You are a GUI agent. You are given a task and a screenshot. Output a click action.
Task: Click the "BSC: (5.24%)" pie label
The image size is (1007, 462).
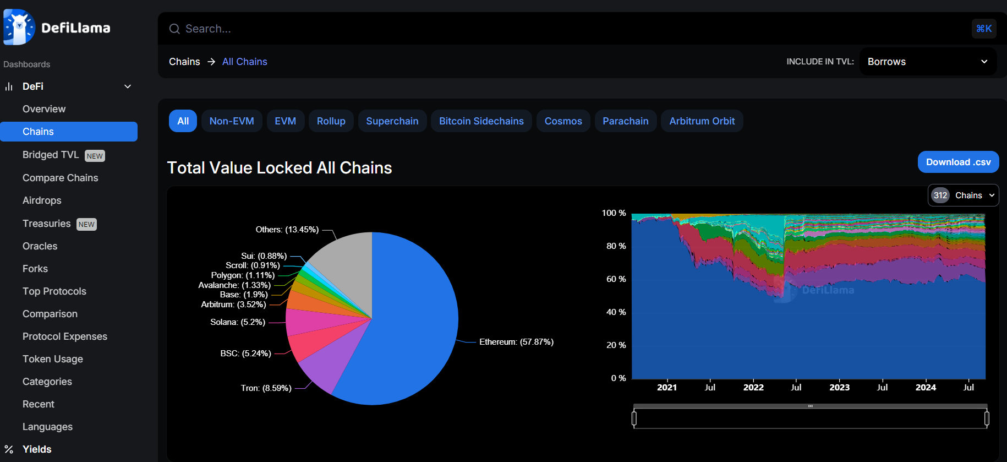(x=245, y=354)
